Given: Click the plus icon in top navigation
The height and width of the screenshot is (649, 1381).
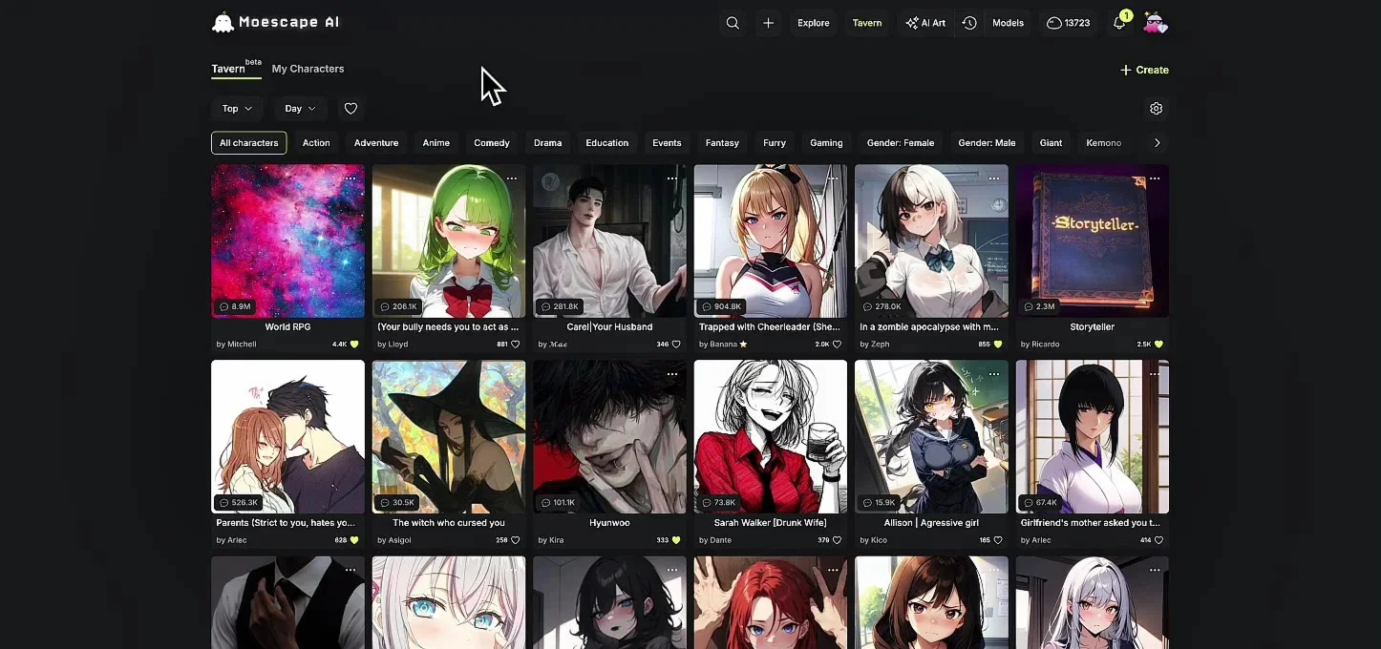Looking at the screenshot, I should click(x=768, y=23).
